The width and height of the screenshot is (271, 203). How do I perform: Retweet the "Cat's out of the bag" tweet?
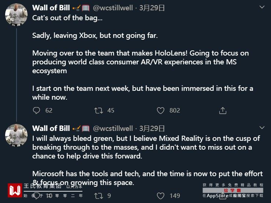pos(98,110)
